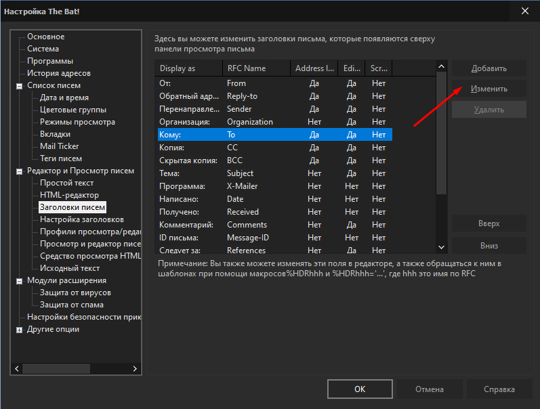The width and height of the screenshot is (540, 409).
Task: Click the Отмена button
Action: point(430,389)
